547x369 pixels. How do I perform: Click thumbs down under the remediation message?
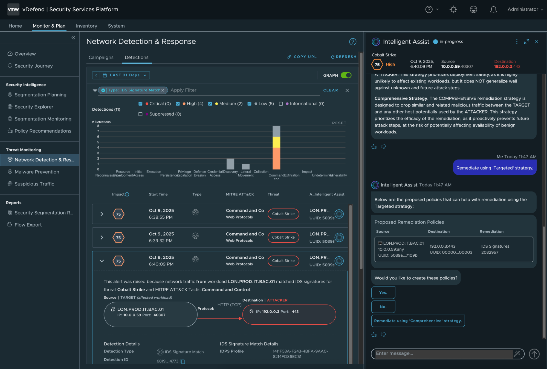[x=383, y=334]
